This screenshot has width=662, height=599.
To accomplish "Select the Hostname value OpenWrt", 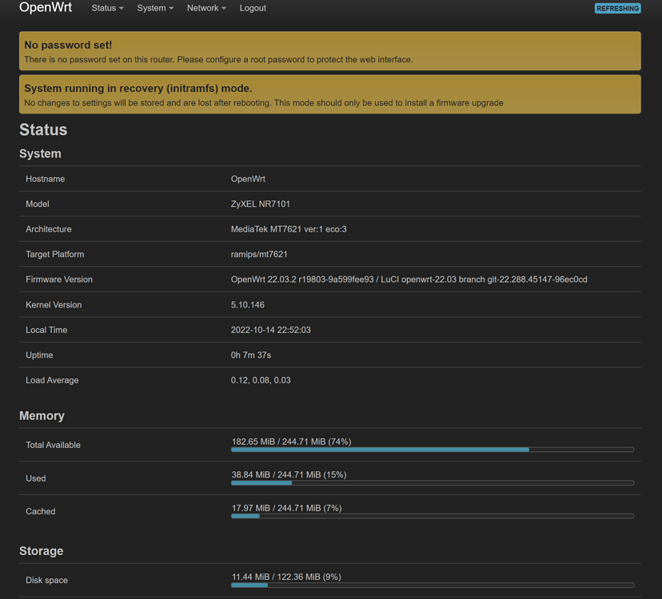I will click(x=249, y=178).
